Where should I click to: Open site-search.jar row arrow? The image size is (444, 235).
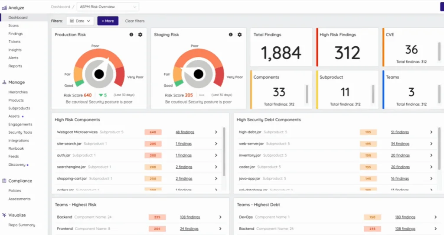pyautogui.click(x=216, y=144)
